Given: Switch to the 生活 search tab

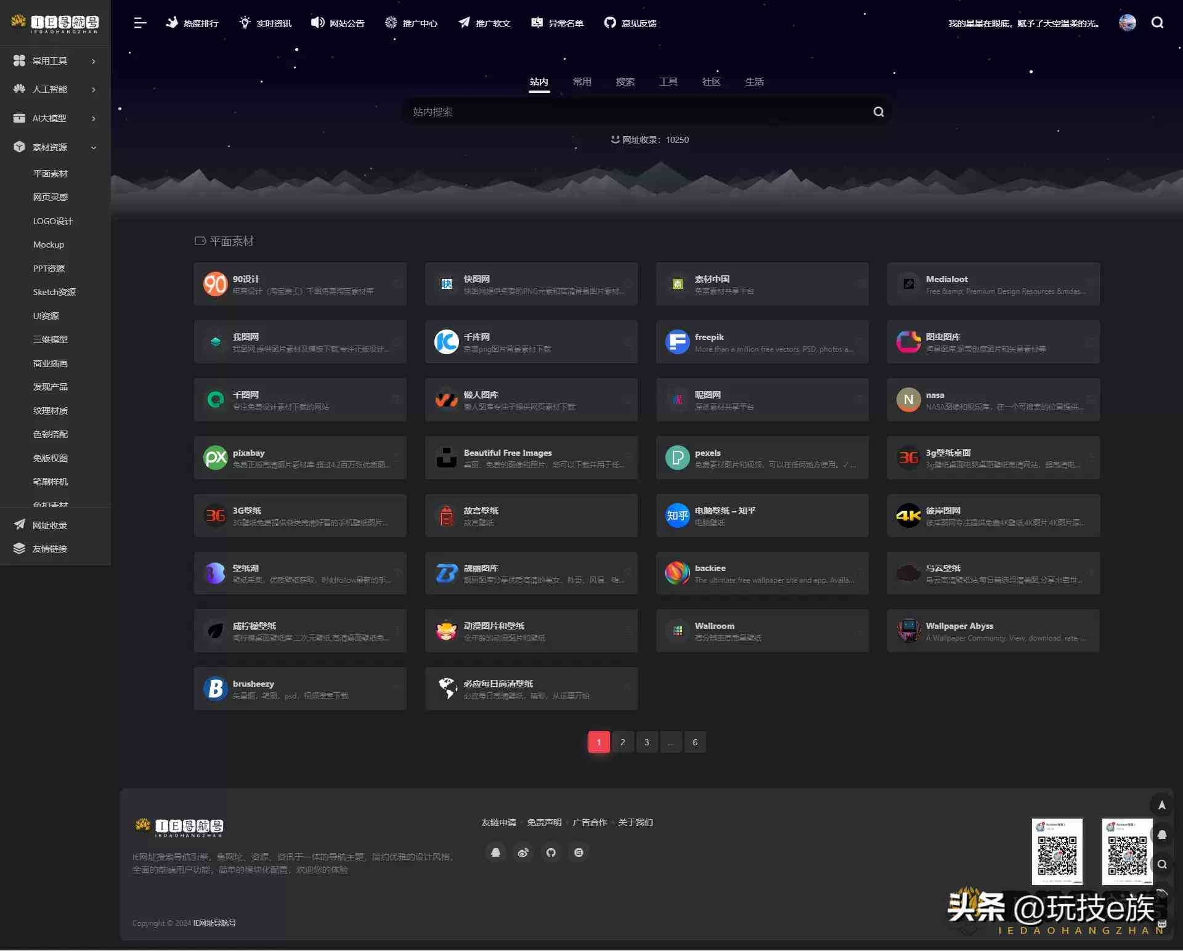Looking at the screenshot, I should click(755, 82).
